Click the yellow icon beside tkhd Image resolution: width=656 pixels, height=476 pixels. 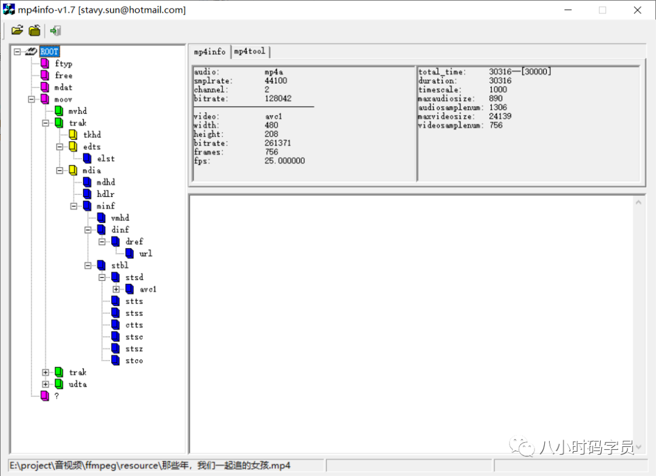click(73, 135)
